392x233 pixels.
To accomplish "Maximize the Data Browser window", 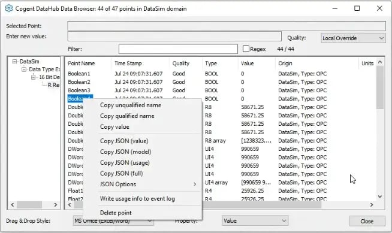I will click(357, 8).
